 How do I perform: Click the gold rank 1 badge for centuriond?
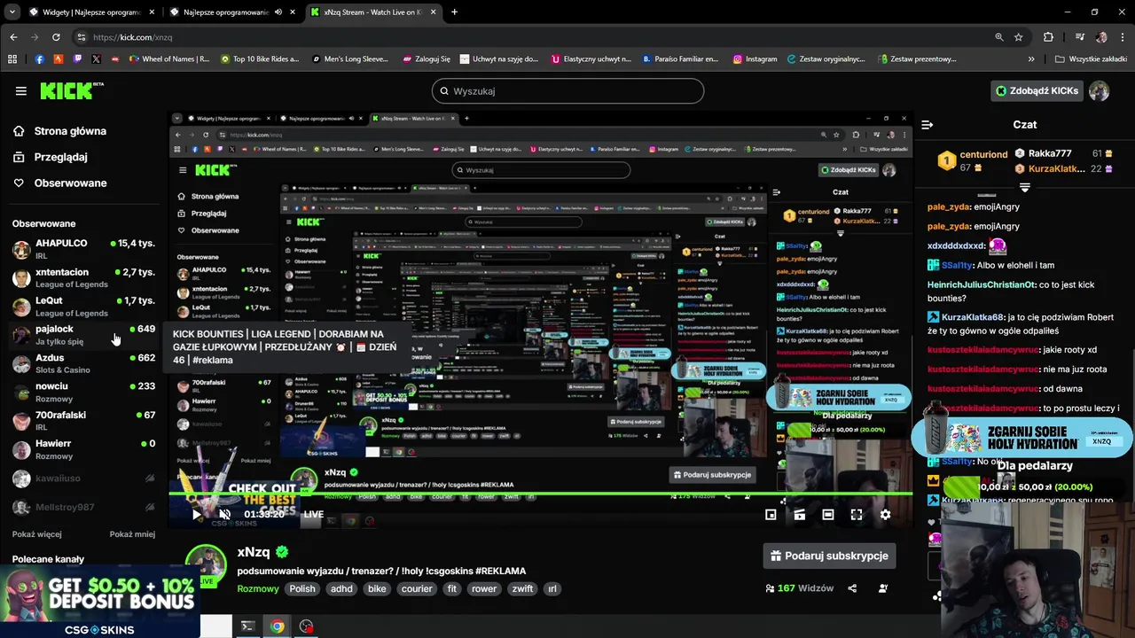click(x=947, y=161)
